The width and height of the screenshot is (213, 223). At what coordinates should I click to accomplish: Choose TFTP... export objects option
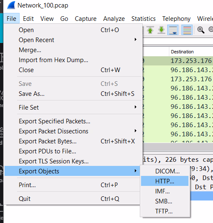pos(165,211)
